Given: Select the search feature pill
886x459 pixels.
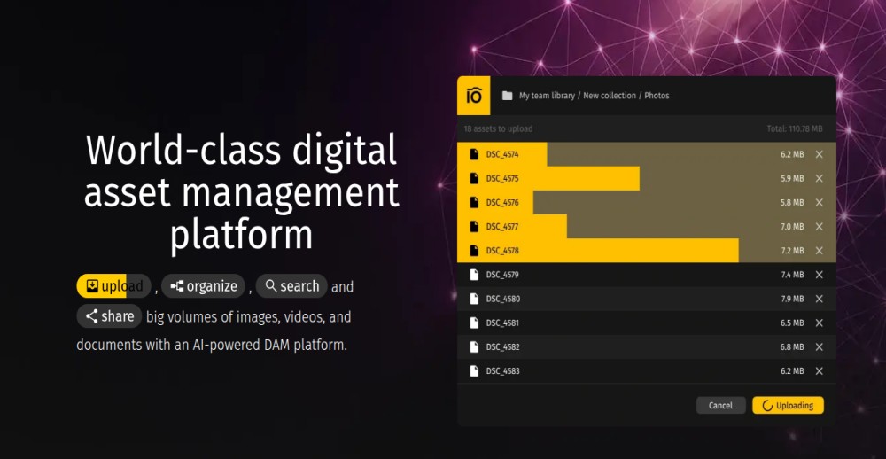Looking at the screenshot, I should (x=291, y=286).
